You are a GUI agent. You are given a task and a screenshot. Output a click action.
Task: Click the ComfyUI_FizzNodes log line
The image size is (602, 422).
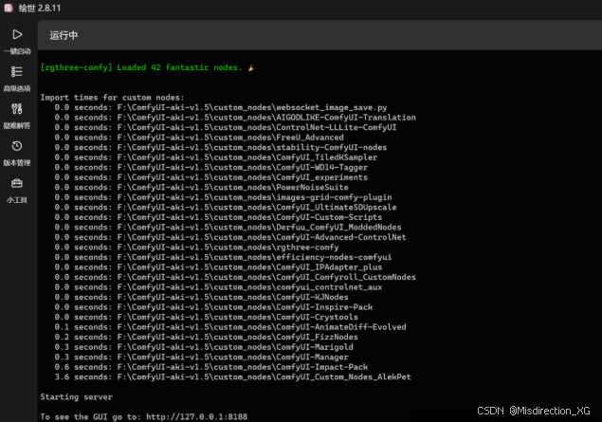point(206,338)
